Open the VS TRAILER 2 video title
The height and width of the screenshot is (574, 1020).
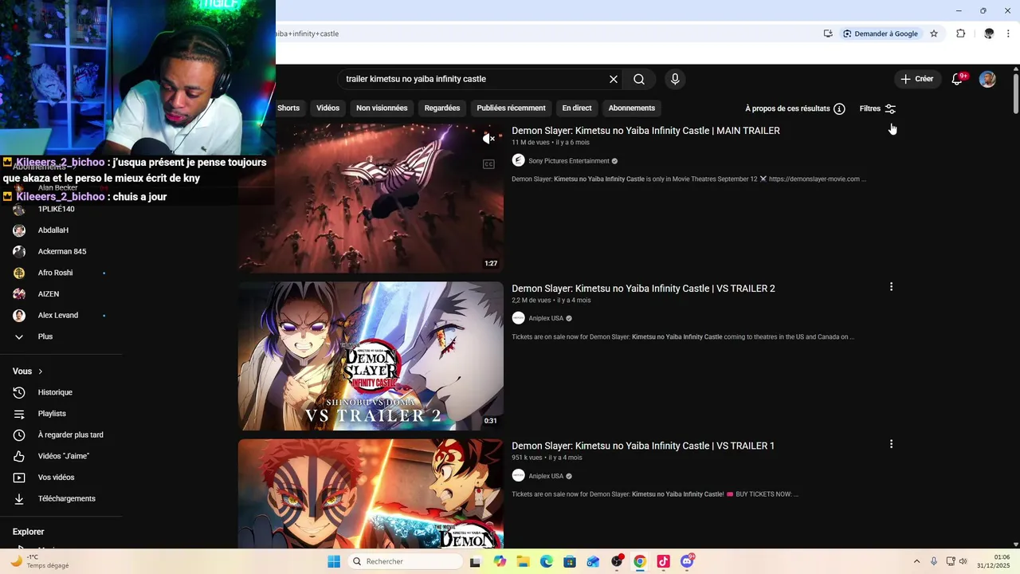(x=643, y=289)
